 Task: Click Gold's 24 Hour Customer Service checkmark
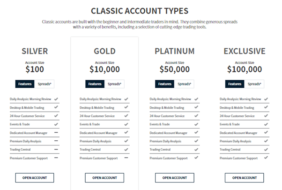click(x=126, y=116)
